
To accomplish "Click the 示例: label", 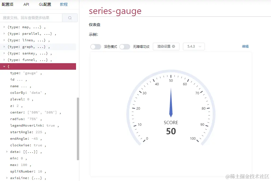I will (x=94, y=34).
